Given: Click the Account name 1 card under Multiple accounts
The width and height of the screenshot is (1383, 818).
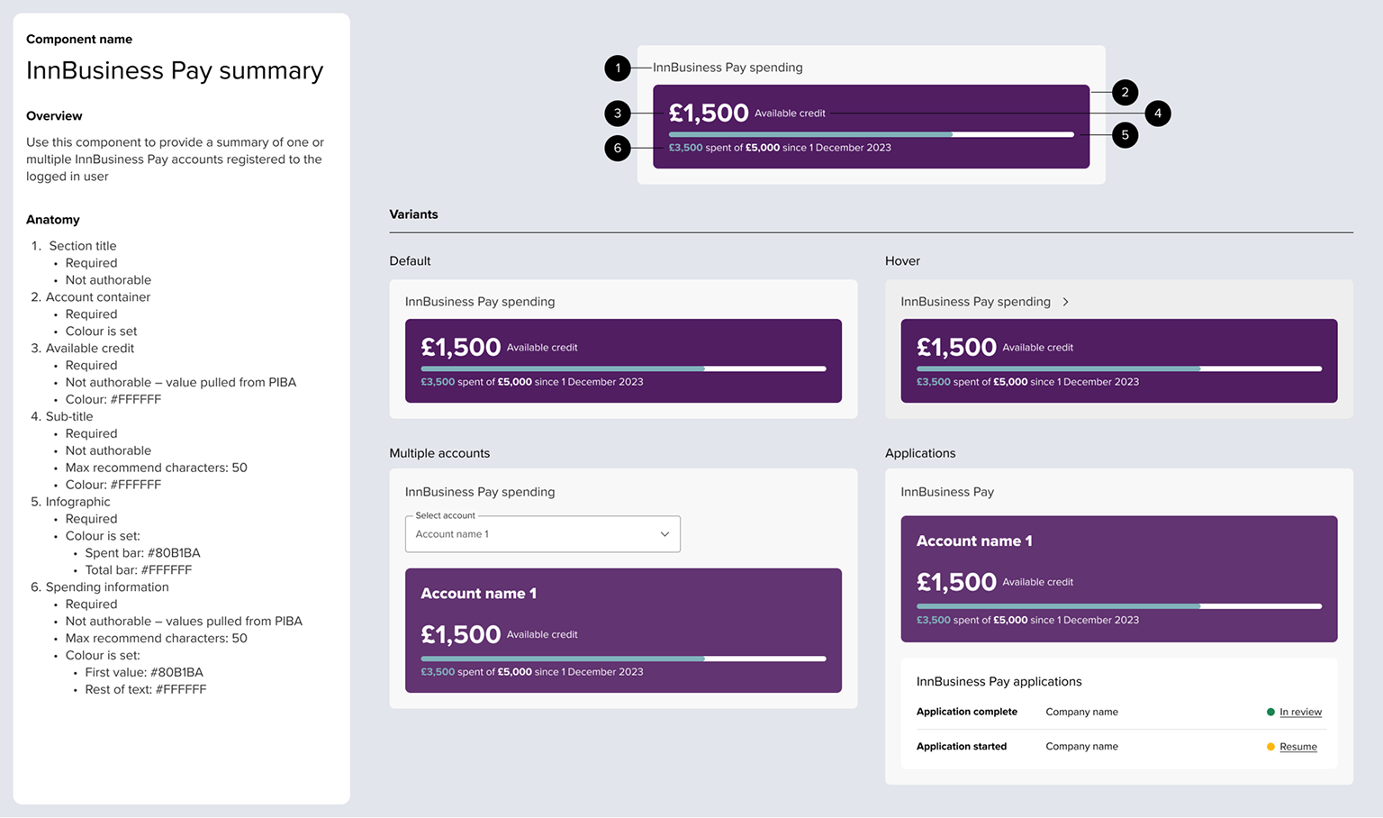Looking at the screenshot, I should tap(623, 630).
